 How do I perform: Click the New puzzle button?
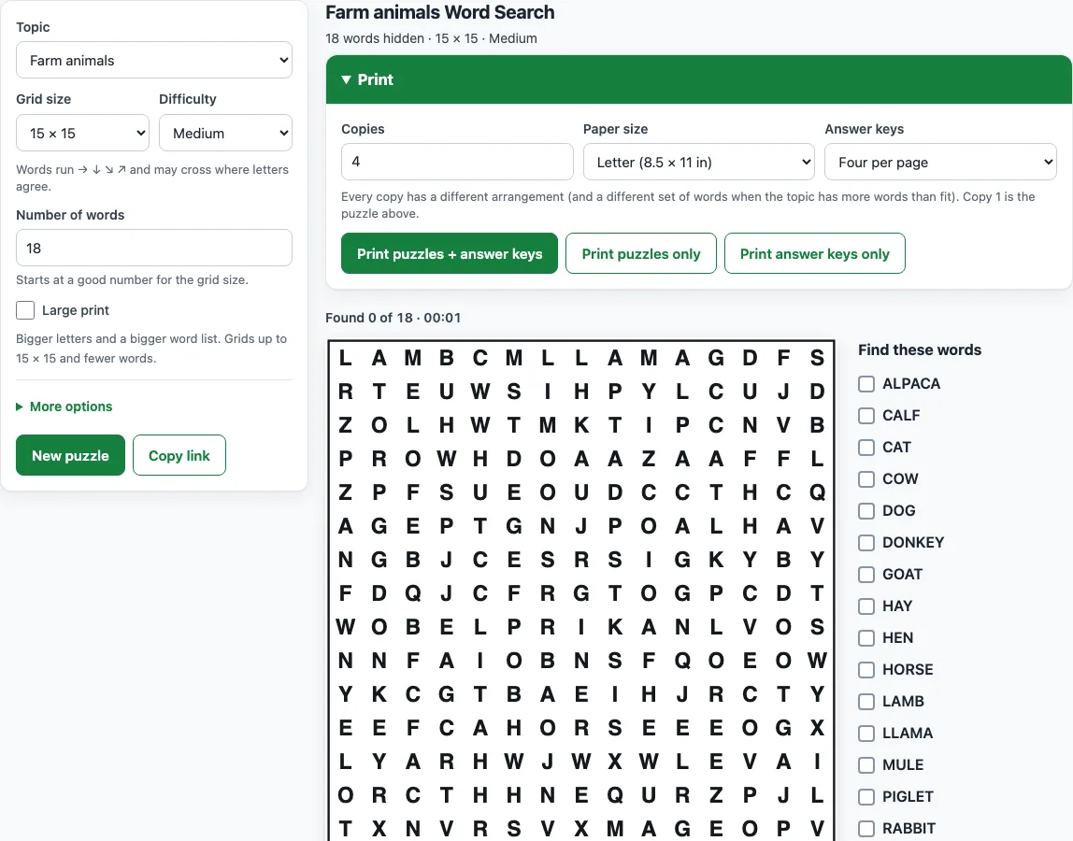tap(70, 455)
